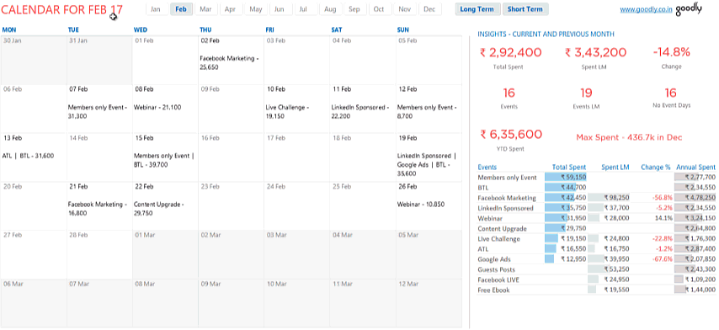Click Facebook Marketing annual spent bar
719x330 pixels.
point(695,198)
